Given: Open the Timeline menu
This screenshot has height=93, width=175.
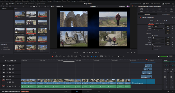Looking at the screenshot, I should pos(33,1).
